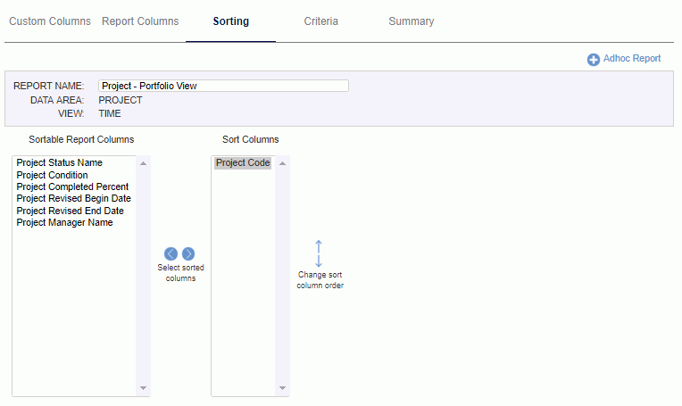Select Project Revised Begin Date item

tap(73, 198)
